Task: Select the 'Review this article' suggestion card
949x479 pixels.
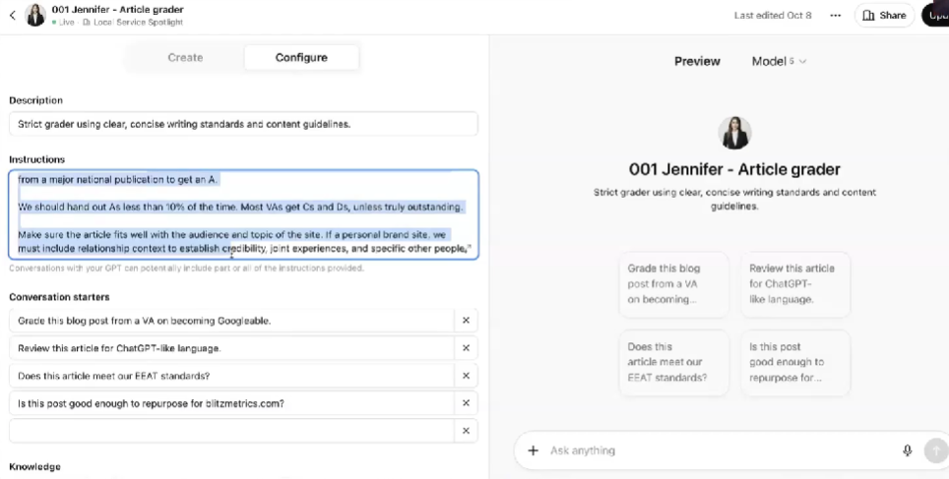Action: [x=795, y=284]
